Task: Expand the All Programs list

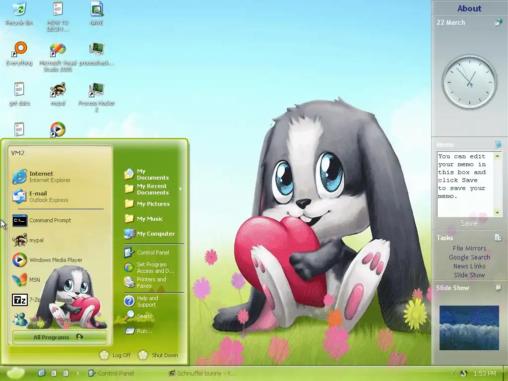Action: point(60,337)
